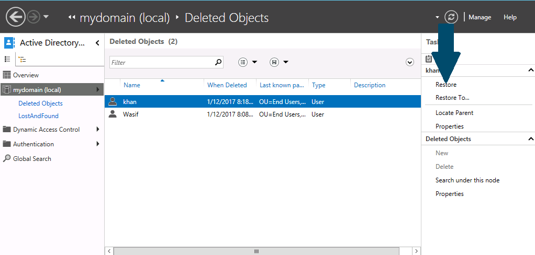Click the Dynamic Access Control folder icon
This screenshot has width=535, height=255.
pyautogui.click(x=6, y=130)
